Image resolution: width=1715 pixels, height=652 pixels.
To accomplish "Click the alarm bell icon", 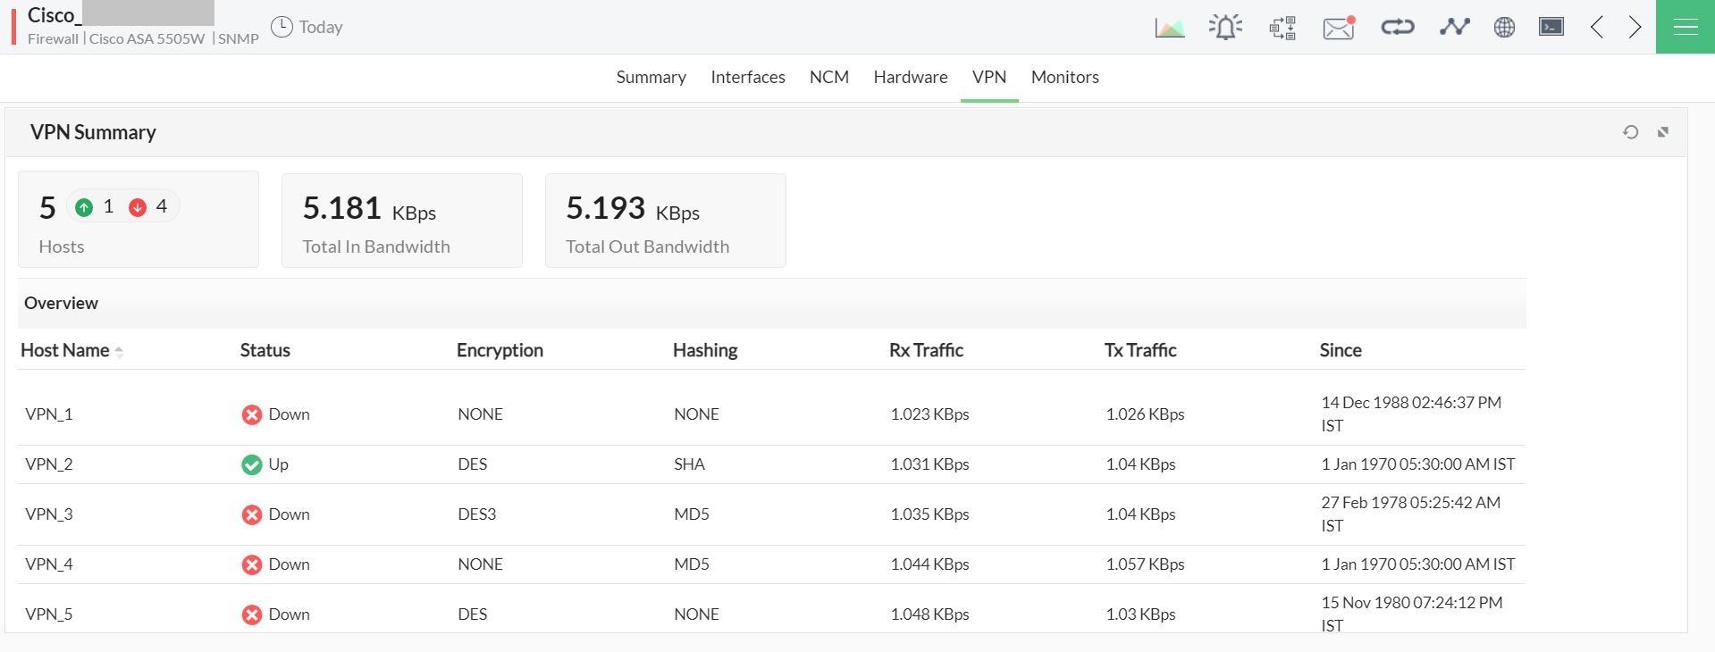I will [1225, 28].
